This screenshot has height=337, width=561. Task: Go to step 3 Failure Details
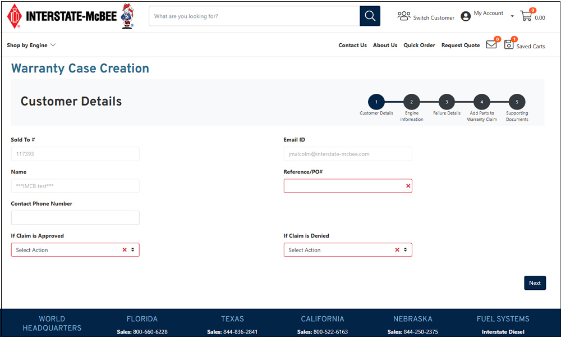(447, 102)
